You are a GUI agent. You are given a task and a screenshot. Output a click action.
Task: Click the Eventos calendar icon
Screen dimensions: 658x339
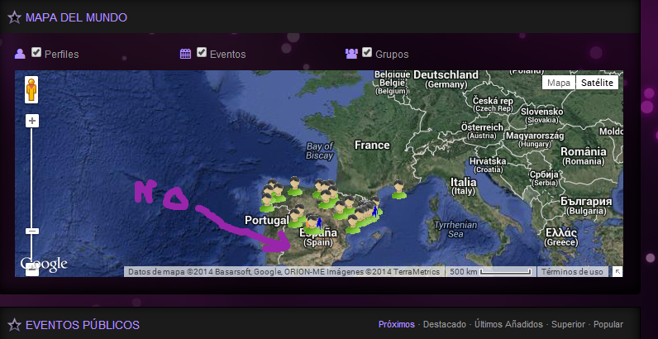coord(186,54)
